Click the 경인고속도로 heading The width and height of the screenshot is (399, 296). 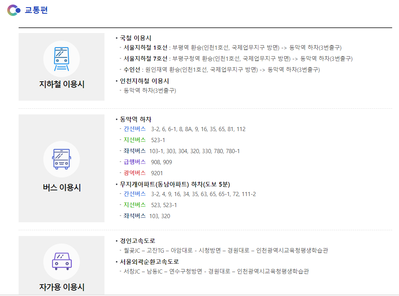[138, 241]
